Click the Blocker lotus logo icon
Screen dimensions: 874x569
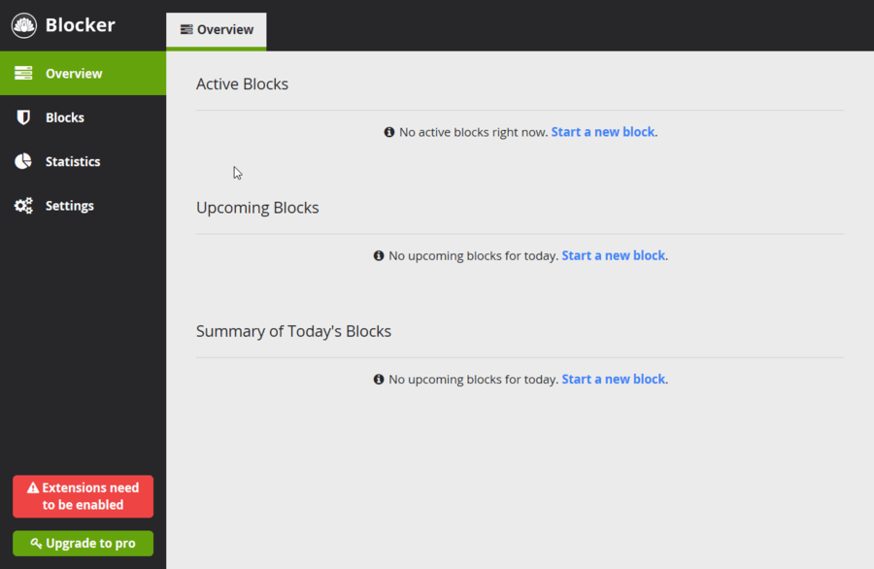(24, 25)
